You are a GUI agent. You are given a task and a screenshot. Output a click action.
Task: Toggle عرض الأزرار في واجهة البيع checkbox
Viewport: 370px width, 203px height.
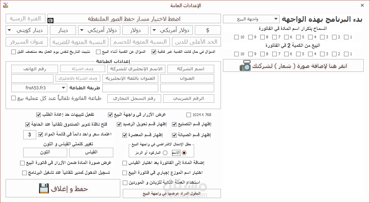[x=110, y=115]
